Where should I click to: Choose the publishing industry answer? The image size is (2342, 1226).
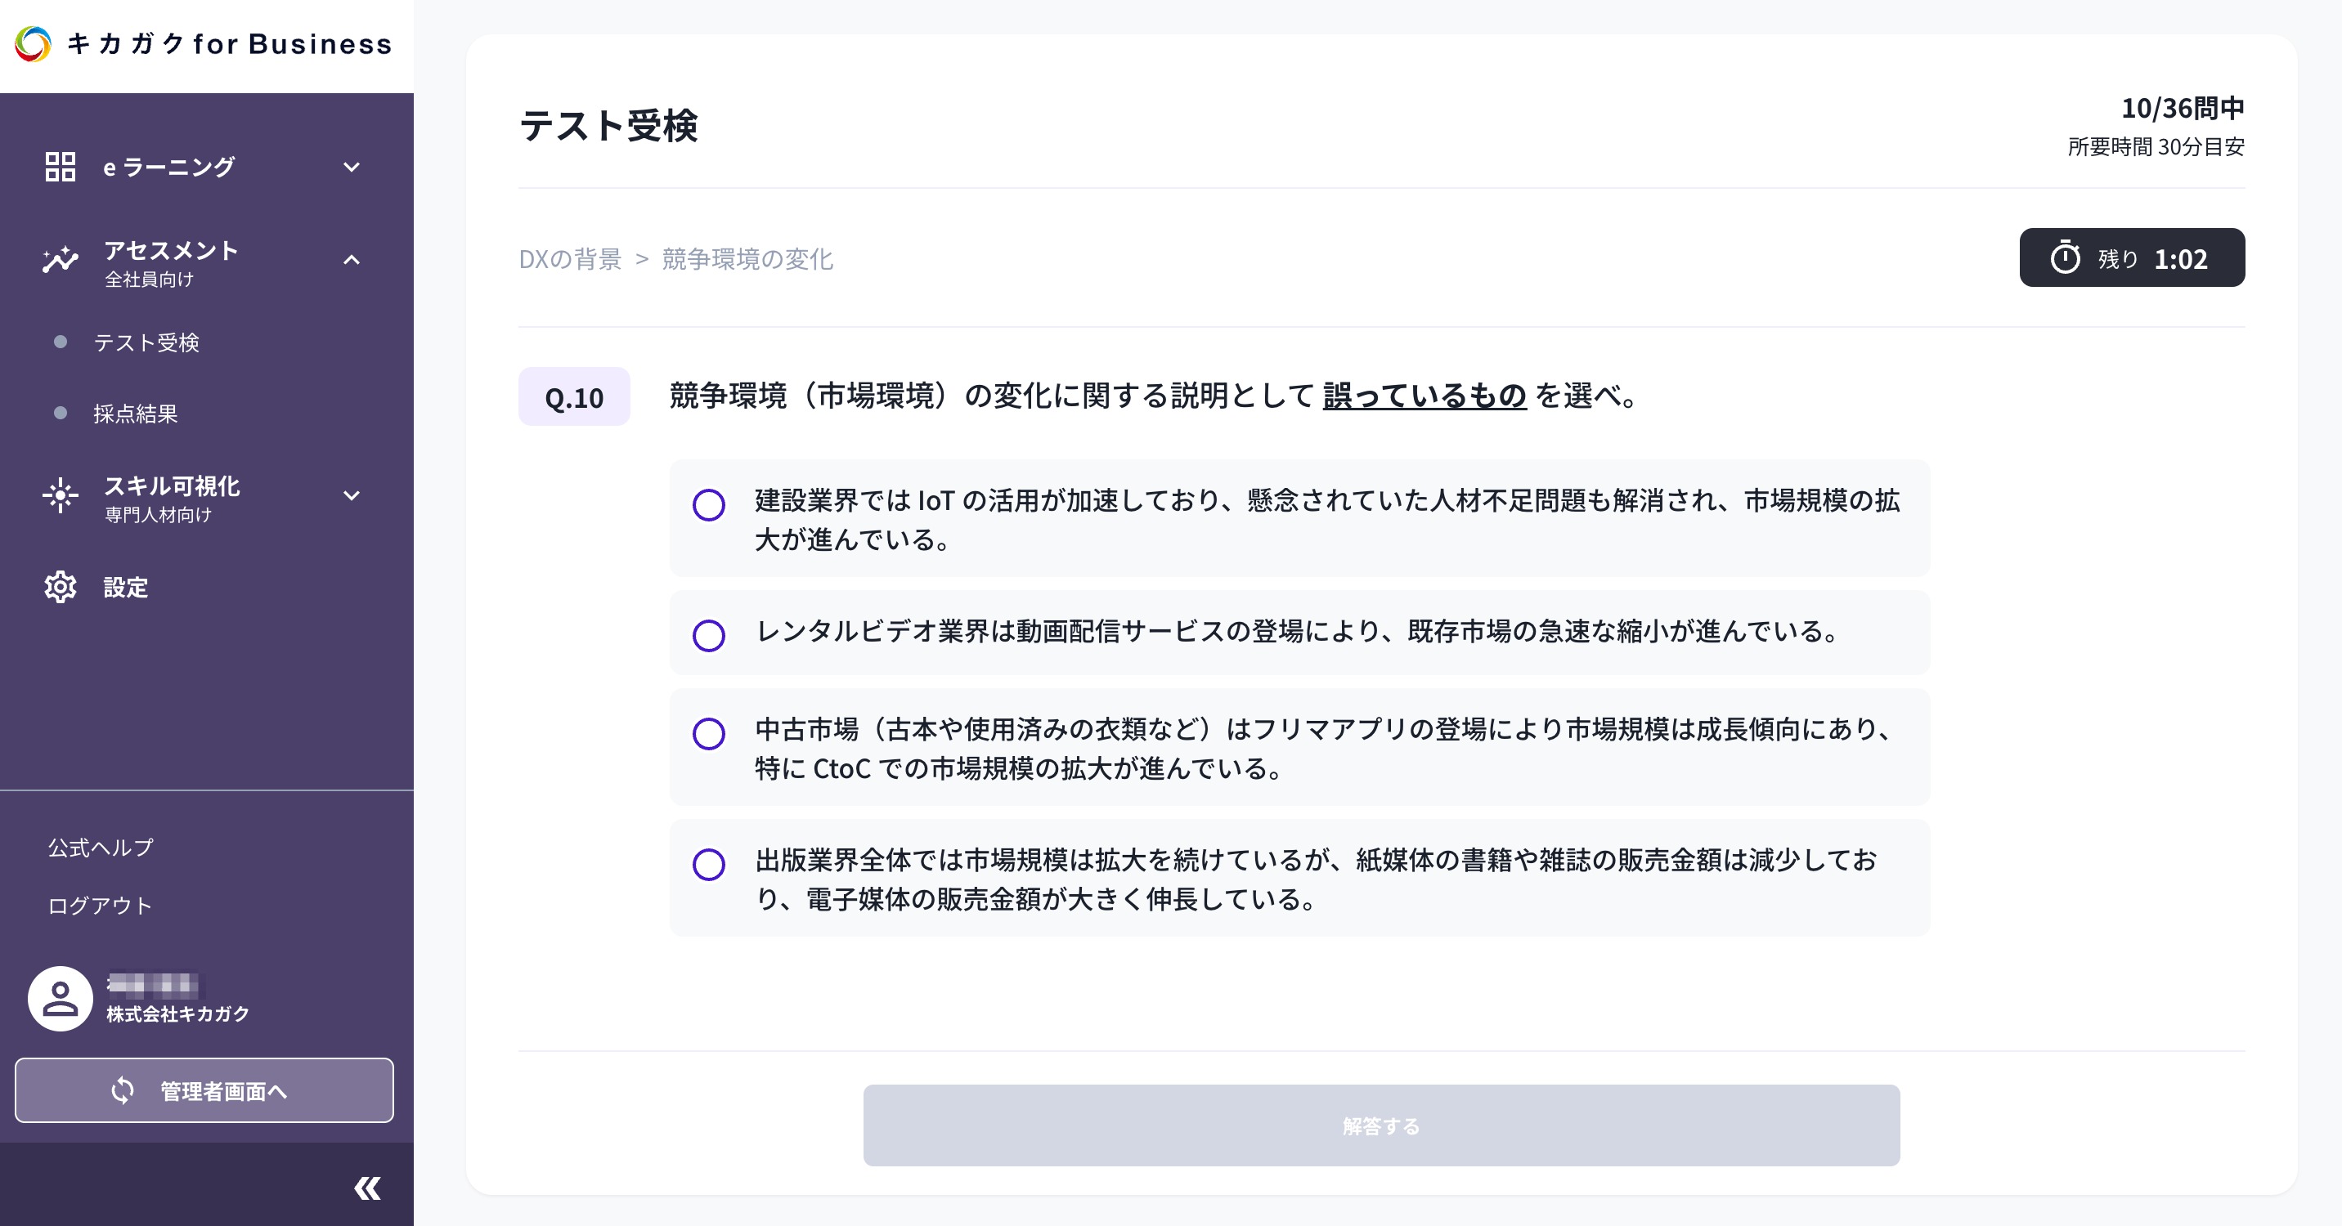[709, 864]
